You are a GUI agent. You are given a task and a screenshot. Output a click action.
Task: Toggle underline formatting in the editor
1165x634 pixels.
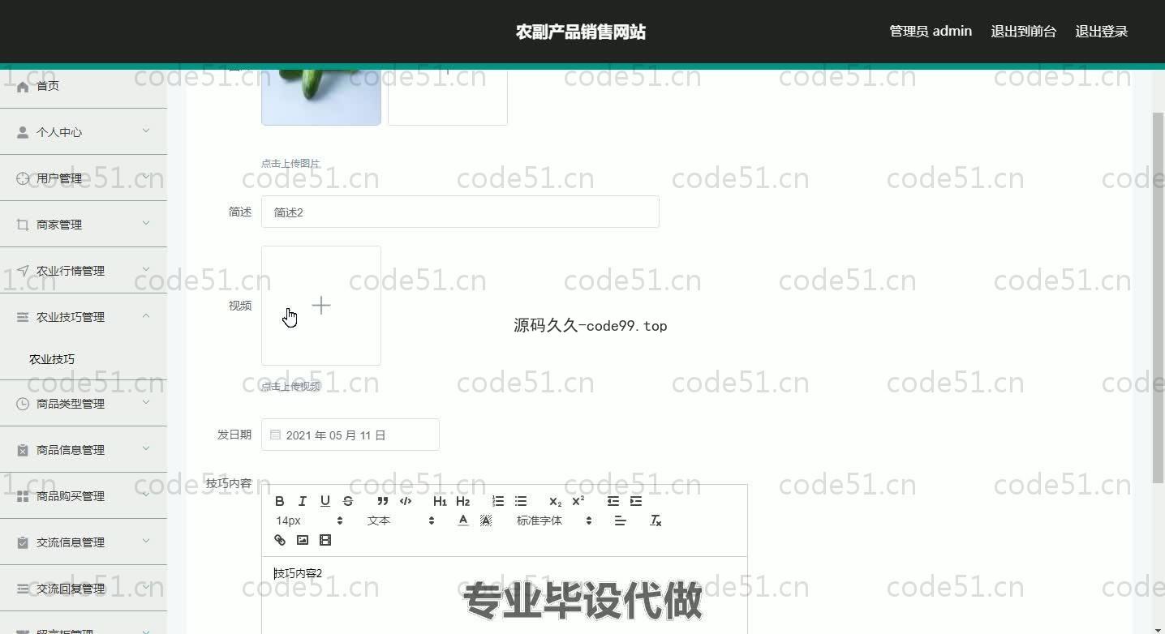(325, 501)
